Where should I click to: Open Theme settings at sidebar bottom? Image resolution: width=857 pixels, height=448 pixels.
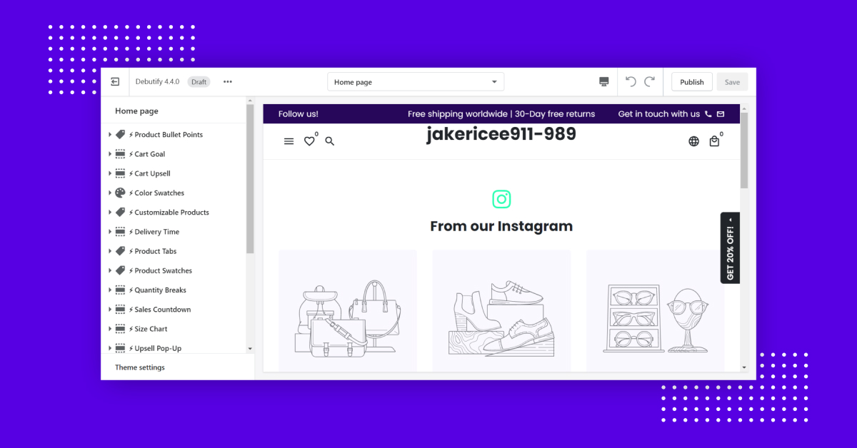point(140,367)
